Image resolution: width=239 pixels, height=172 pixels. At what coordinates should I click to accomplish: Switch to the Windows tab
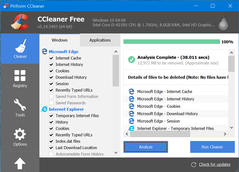coord(60,40)
